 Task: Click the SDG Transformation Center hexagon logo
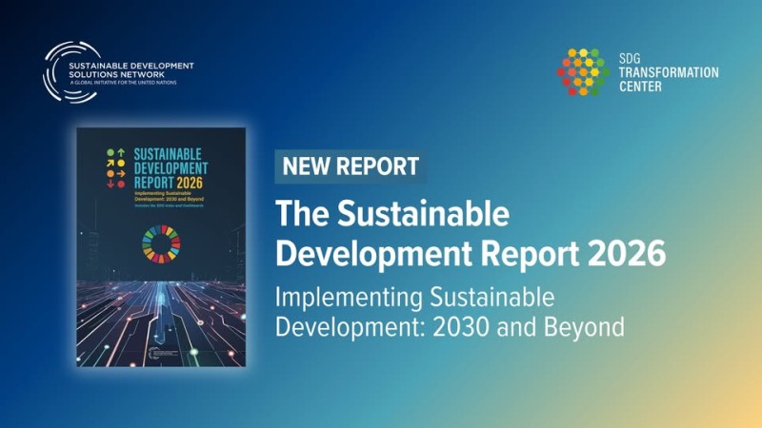point(583,72)
